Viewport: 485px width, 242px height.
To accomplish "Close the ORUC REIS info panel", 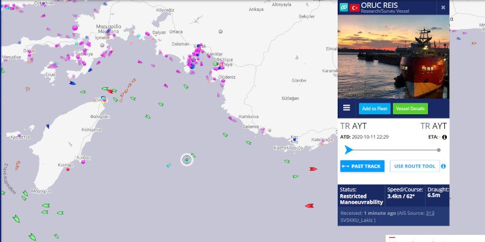I will (x=443, y=7).
